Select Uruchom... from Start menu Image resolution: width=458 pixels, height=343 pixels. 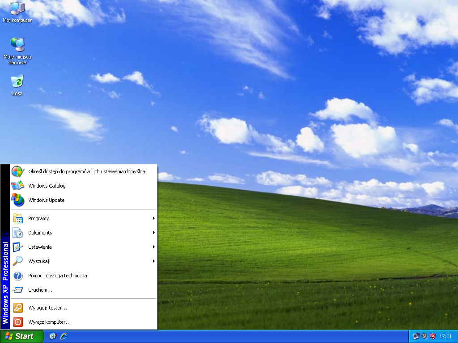[x=84, y=290]
